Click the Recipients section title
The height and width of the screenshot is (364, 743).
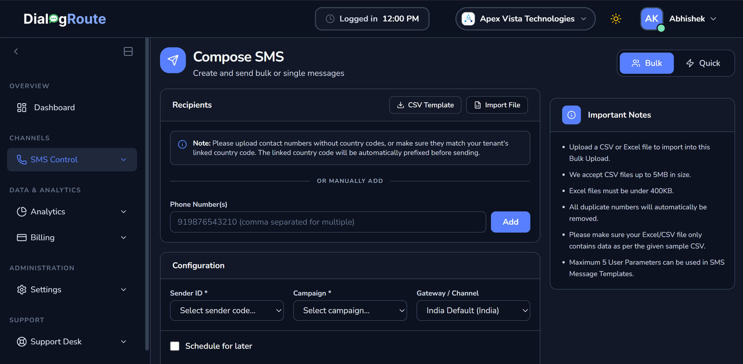[192, 105]
